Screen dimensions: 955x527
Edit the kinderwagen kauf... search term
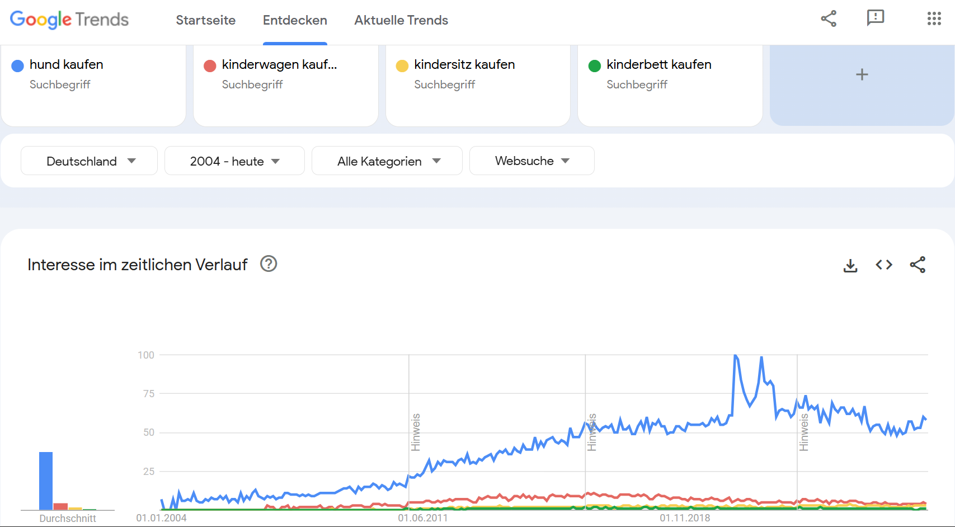[x=279, y=65]
